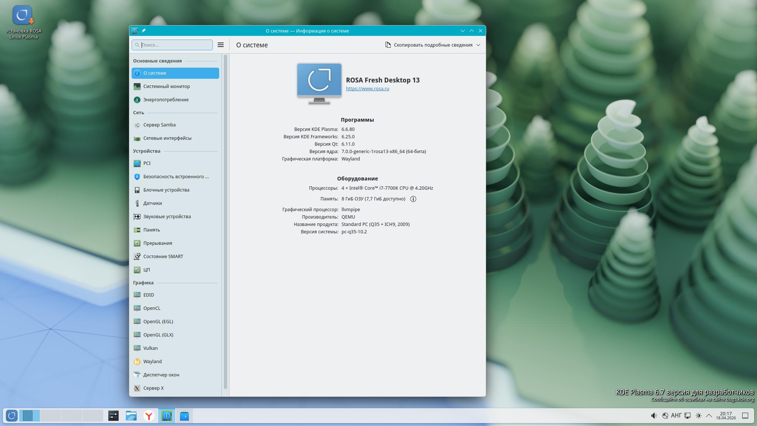Click the Wayland graphics platform value
Viewport: 757px width, 426px height.
coord(350,159)
